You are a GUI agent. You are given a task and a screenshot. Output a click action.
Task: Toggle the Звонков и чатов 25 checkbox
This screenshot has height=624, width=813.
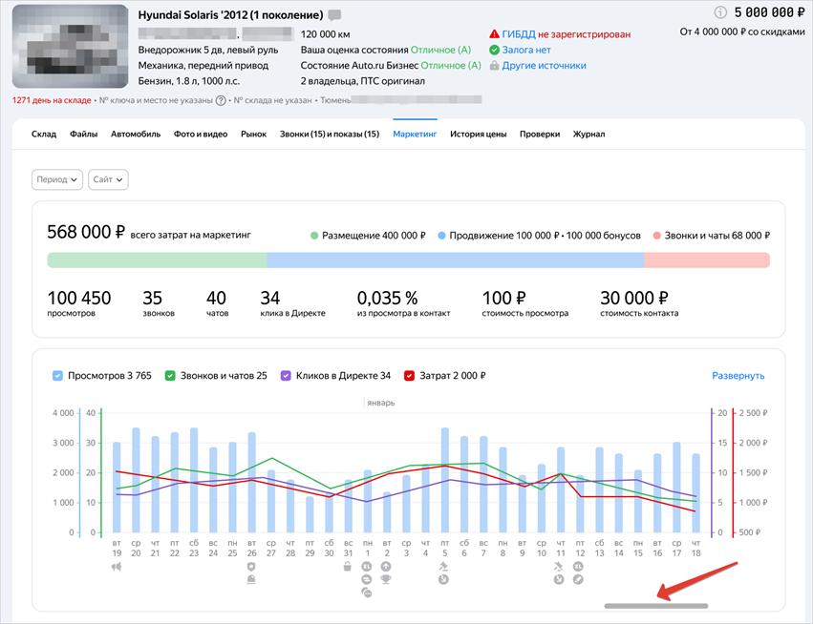(170, 376)
